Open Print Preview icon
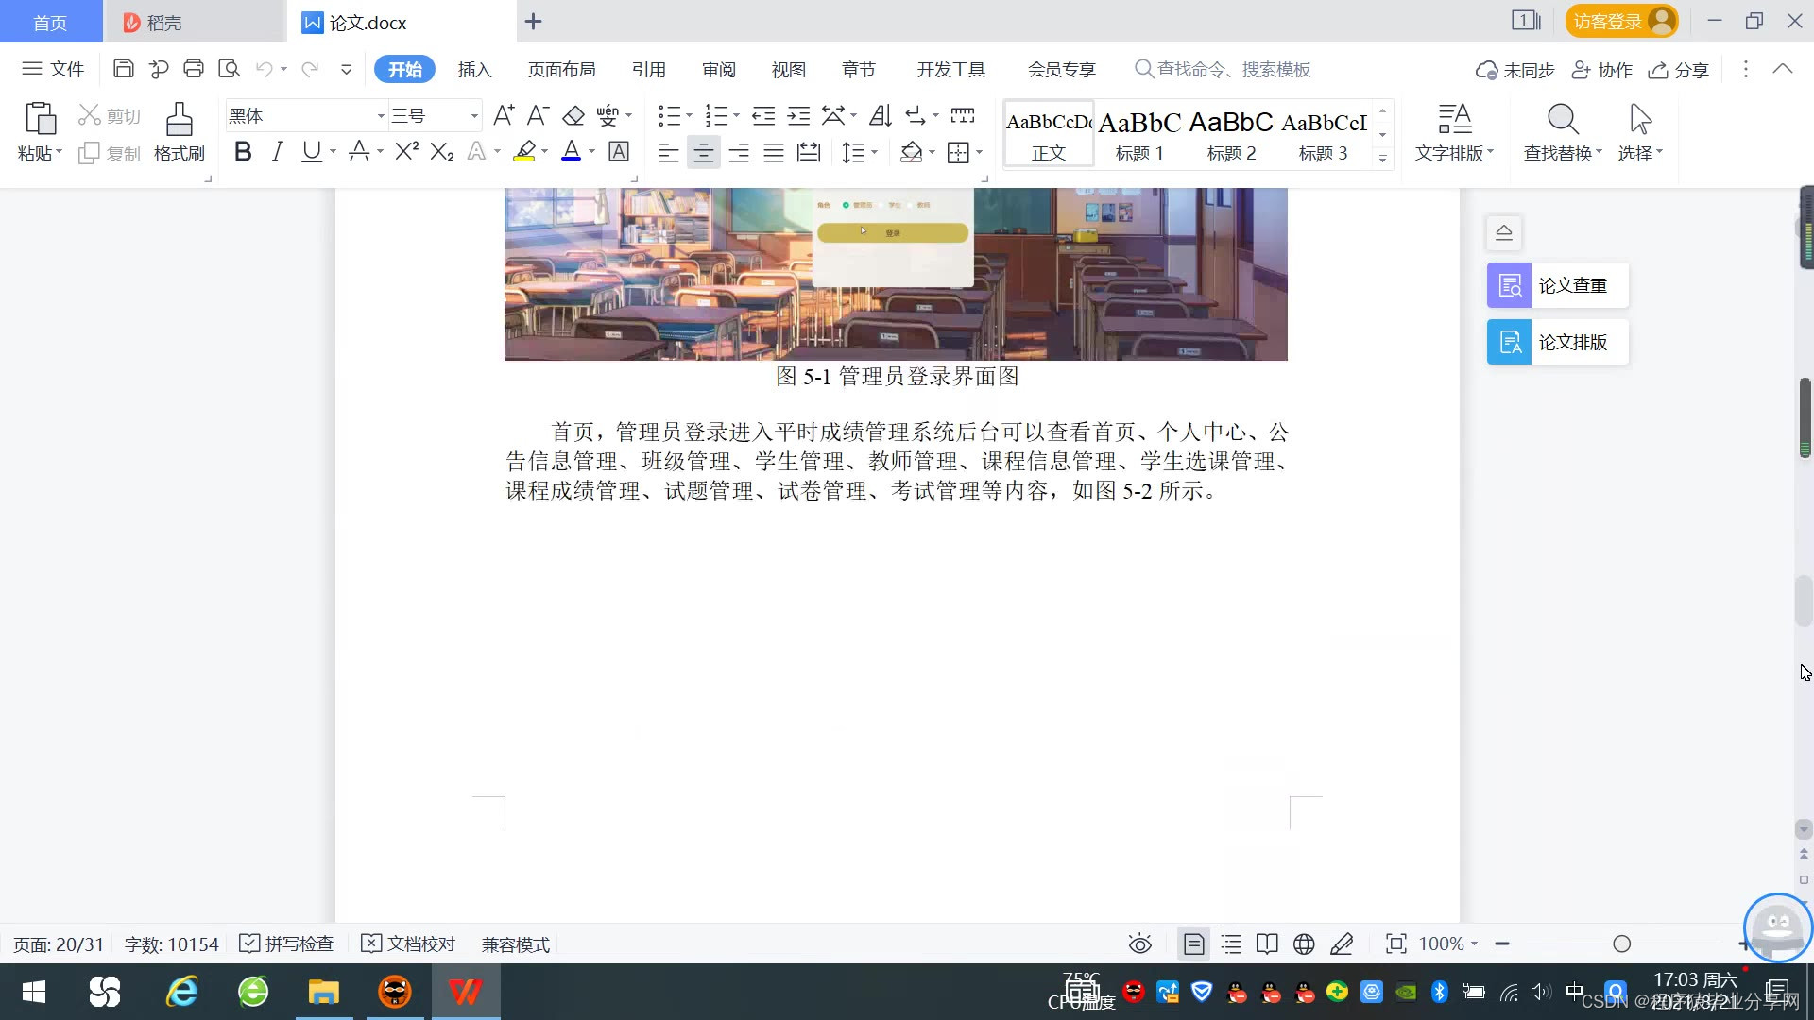The width and height of the screenshot is (1814, 1020). (x=229, y=69)
